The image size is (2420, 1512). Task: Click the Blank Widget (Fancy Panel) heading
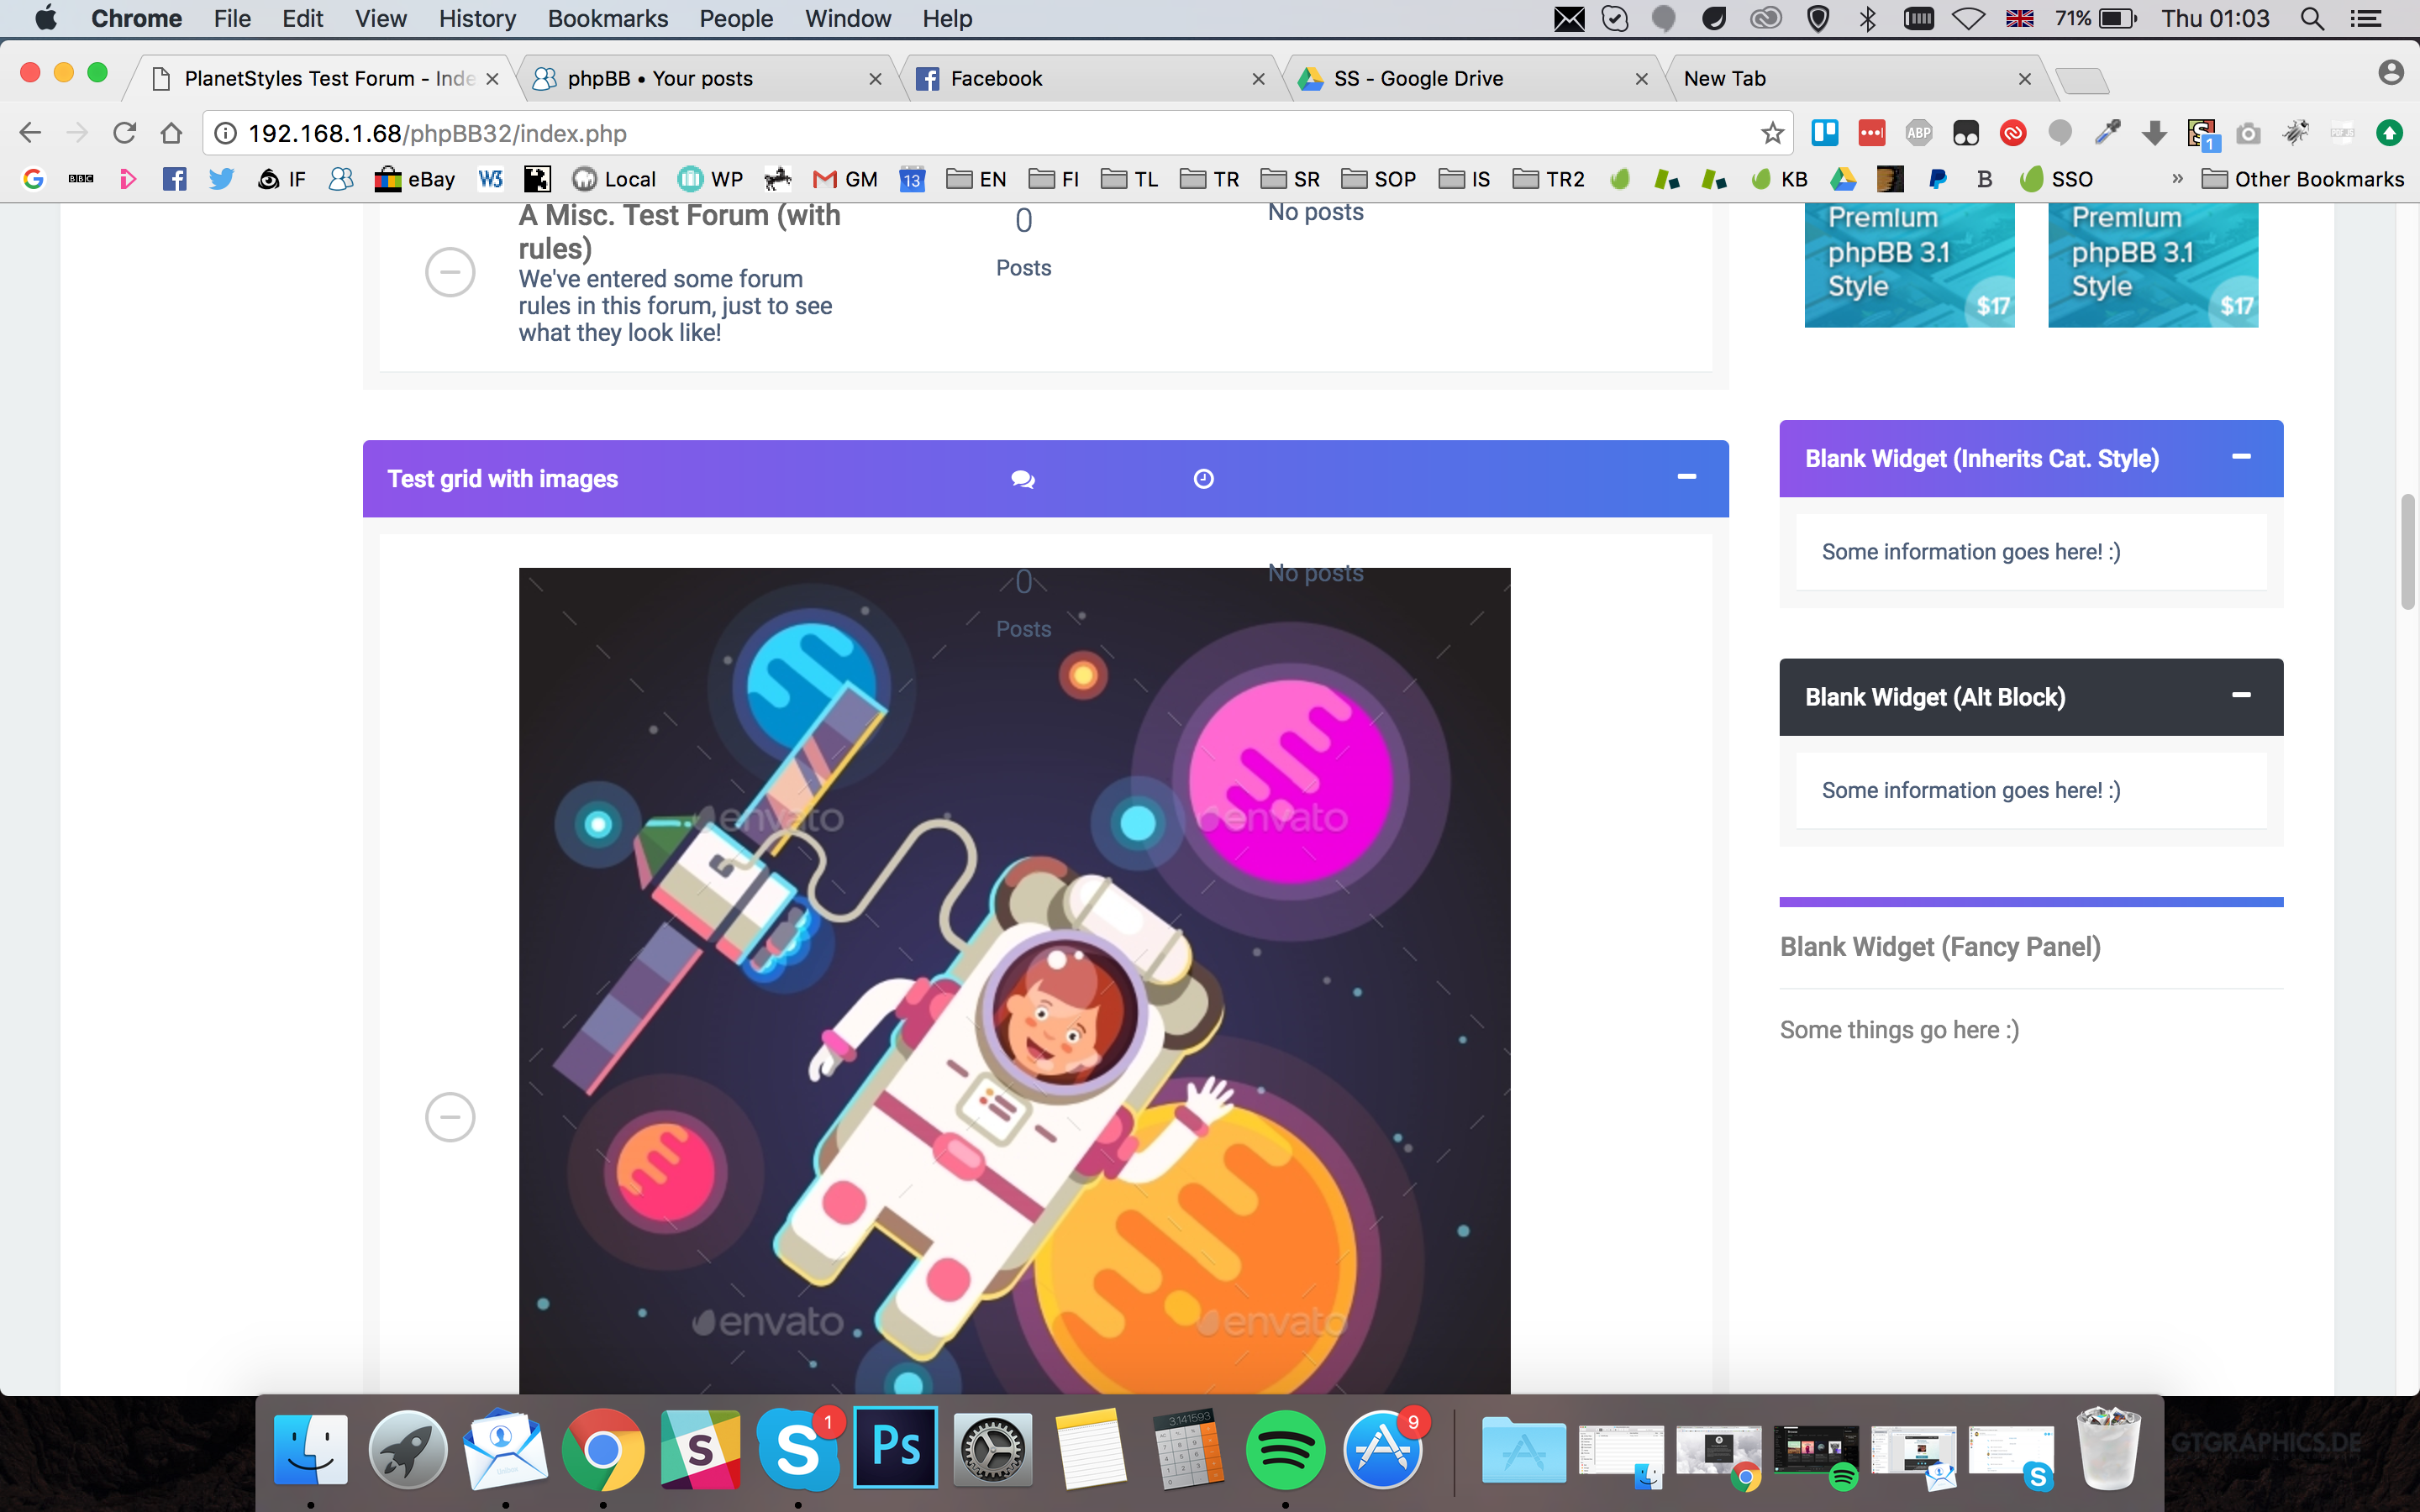[1940, 947]
